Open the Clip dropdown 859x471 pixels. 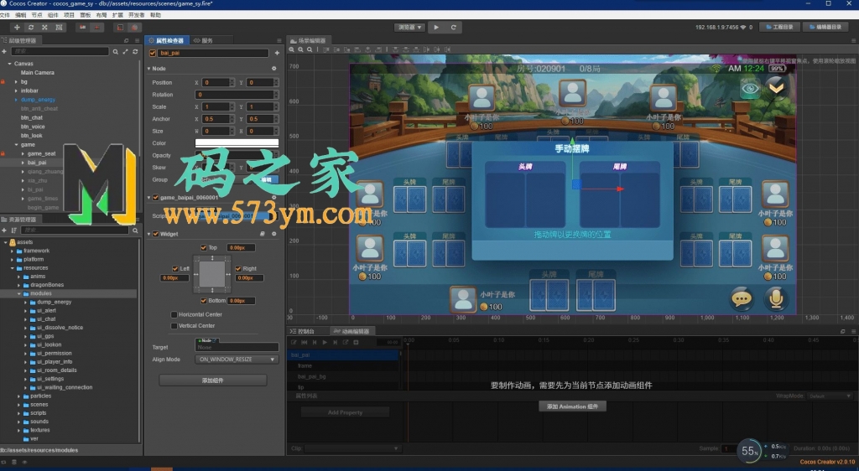pos(353,448)
